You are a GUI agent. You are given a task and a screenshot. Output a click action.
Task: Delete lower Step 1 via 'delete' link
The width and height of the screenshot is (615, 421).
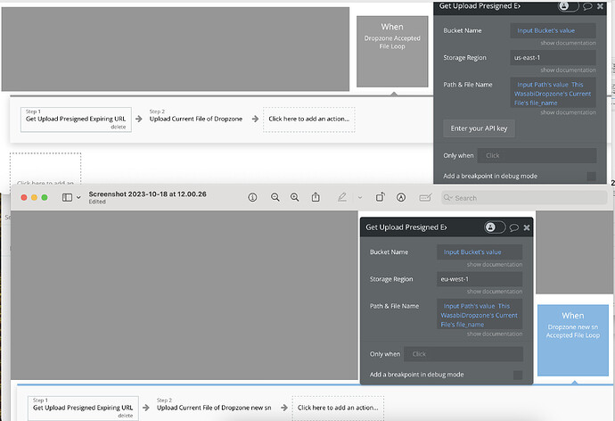[x=126, y=416]
